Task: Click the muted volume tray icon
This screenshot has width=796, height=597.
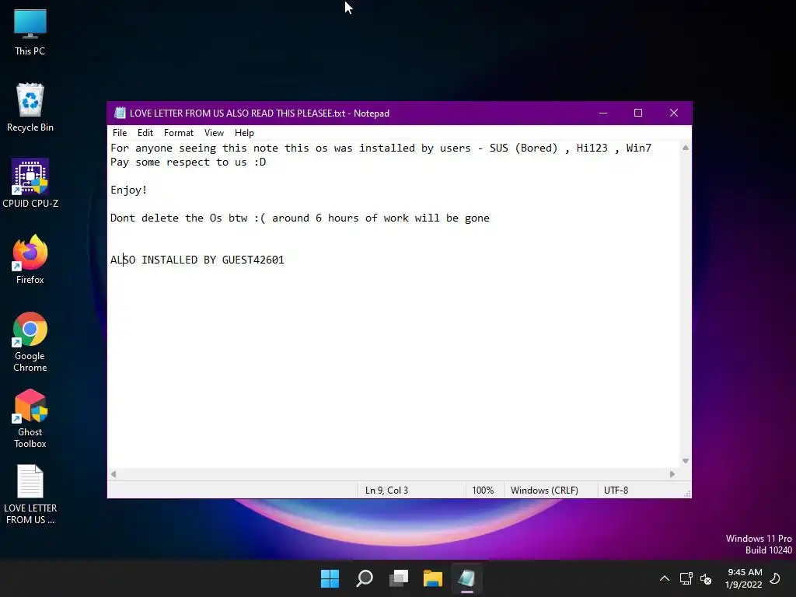Action: (x=706, y=578)
